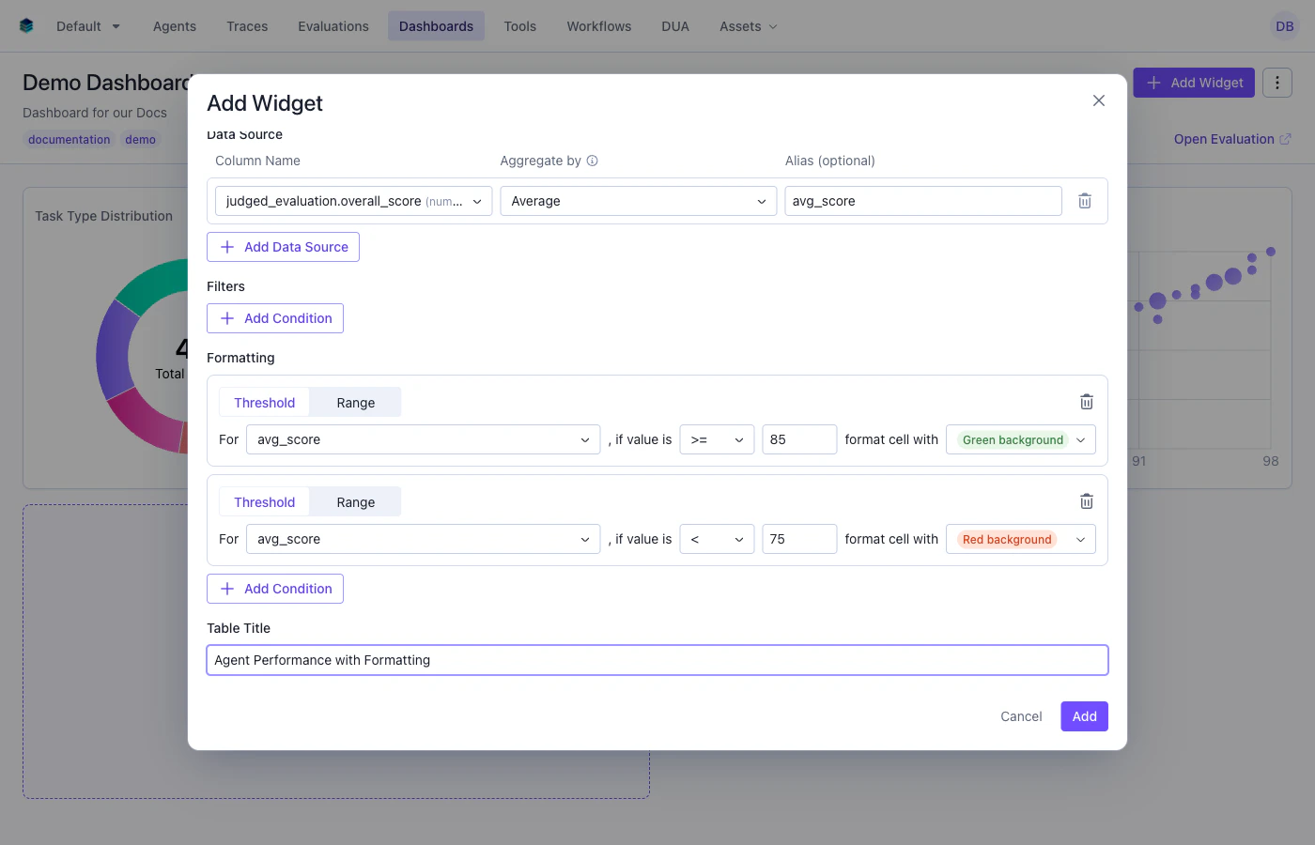This screenshot has height=845, width=1315.
Task: Click the Table Title input field
Action: point(657,660)
